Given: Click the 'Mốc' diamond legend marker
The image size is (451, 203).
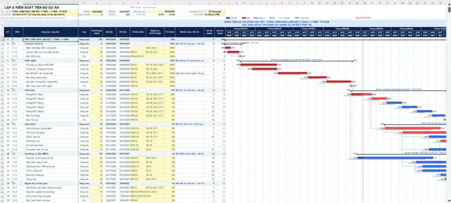Looking at the screenshot, I should tap(270, 18).
